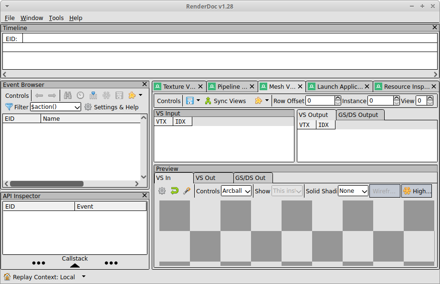Click the Instance number field
440x284 pixels.
(x=380, y=101)
